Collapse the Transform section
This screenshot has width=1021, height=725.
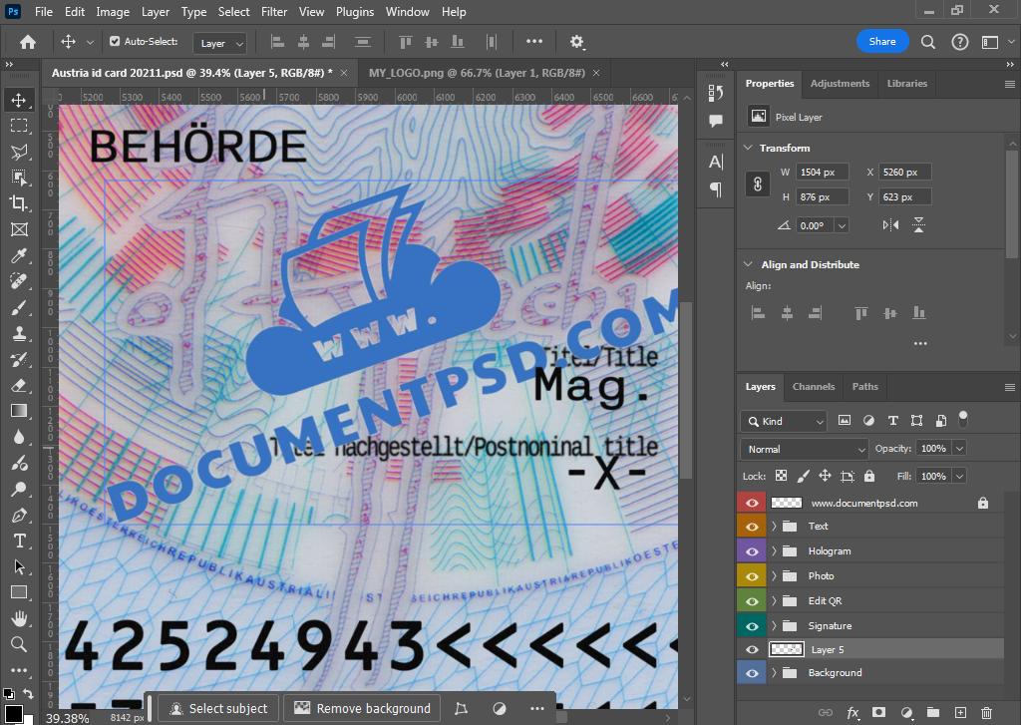tap(748, 148)
